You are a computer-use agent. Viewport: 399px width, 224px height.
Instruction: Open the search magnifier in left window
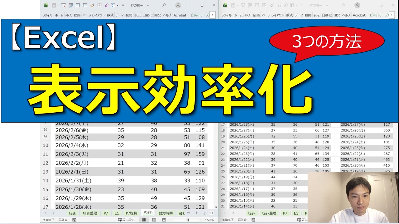click(x=164, y=5)
